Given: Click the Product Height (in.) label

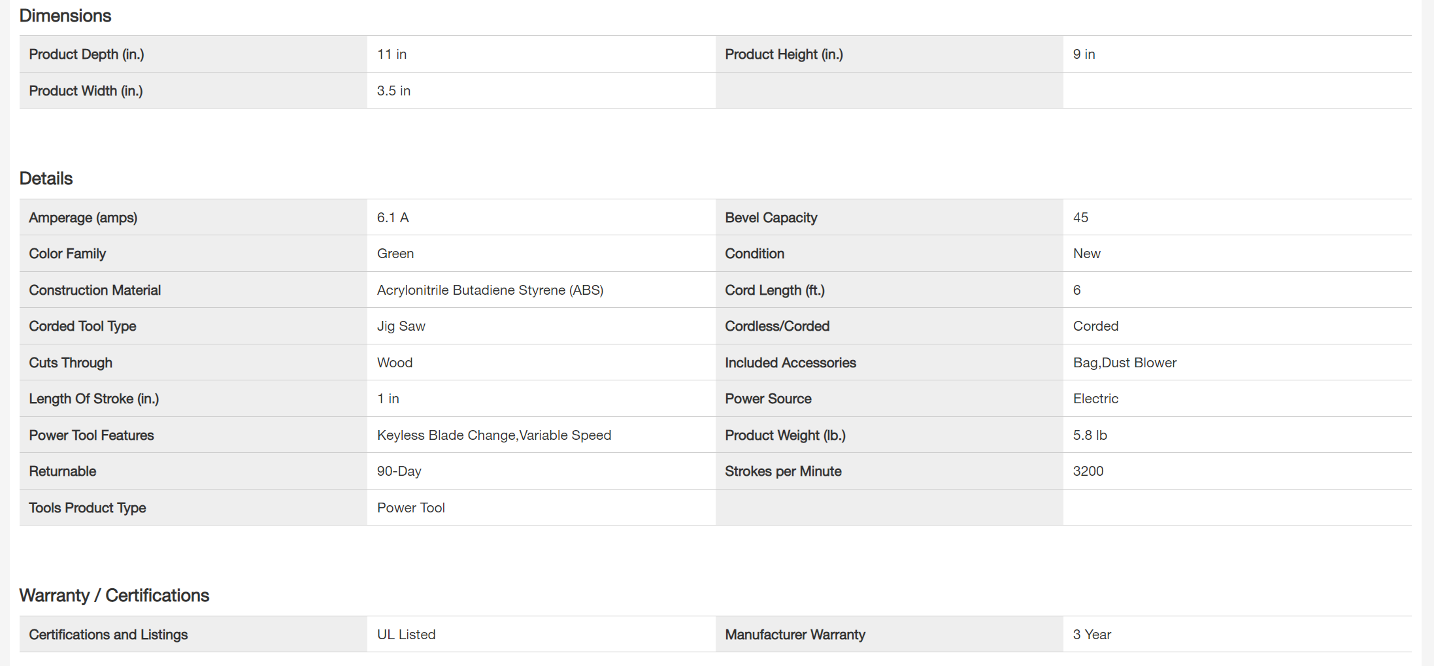Looking at the screenshot, I should 784,54.
